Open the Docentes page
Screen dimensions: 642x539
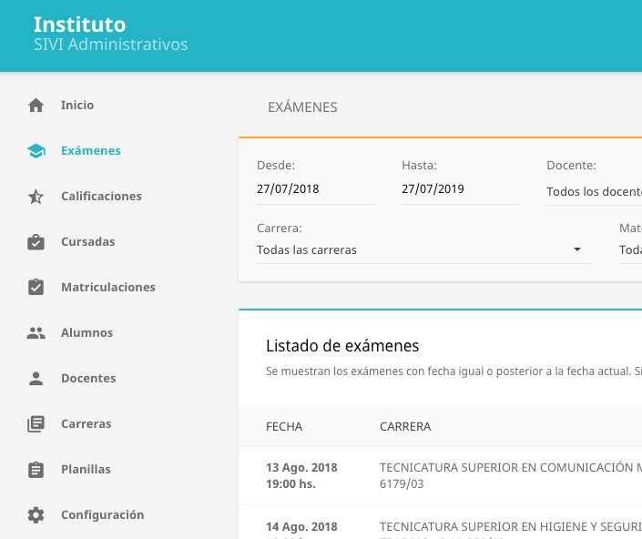(x=88, y=378)
